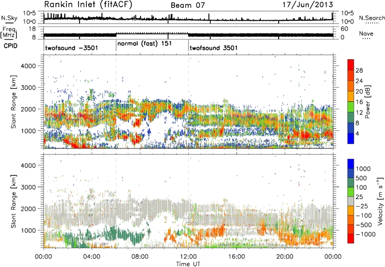Select the '2000' tick in the power panel

coord(28,109)
